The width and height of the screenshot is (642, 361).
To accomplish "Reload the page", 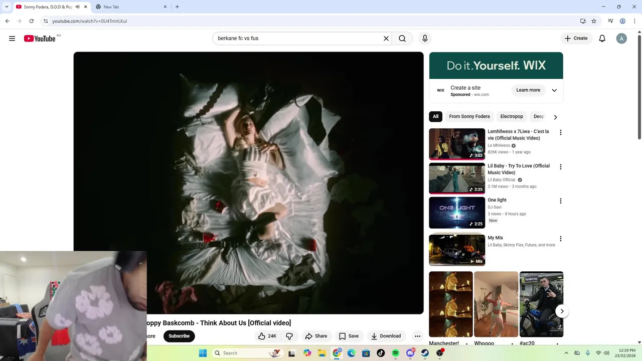I will pos(31,21).
